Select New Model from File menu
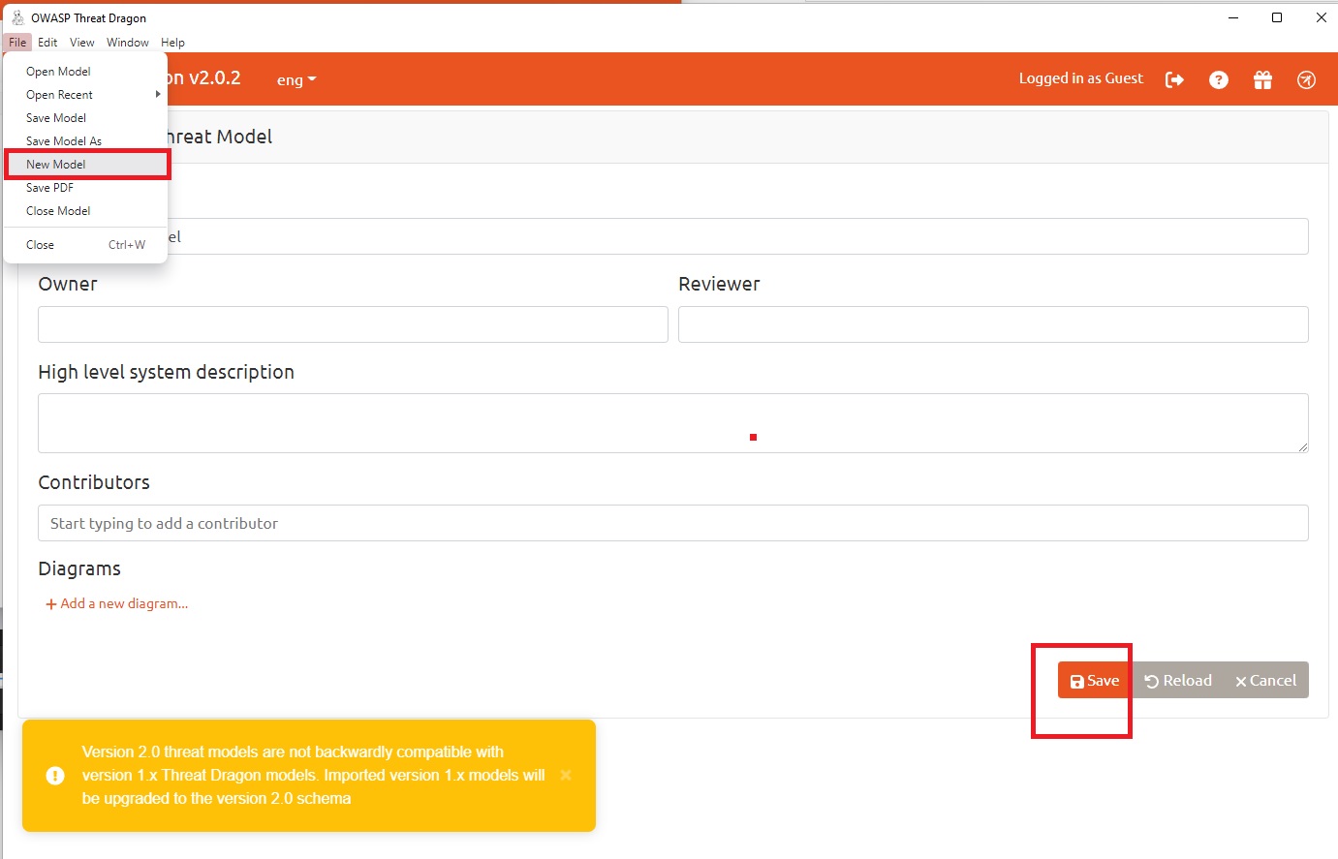The width and height of the screenshot is (1338, 859). 56,165
